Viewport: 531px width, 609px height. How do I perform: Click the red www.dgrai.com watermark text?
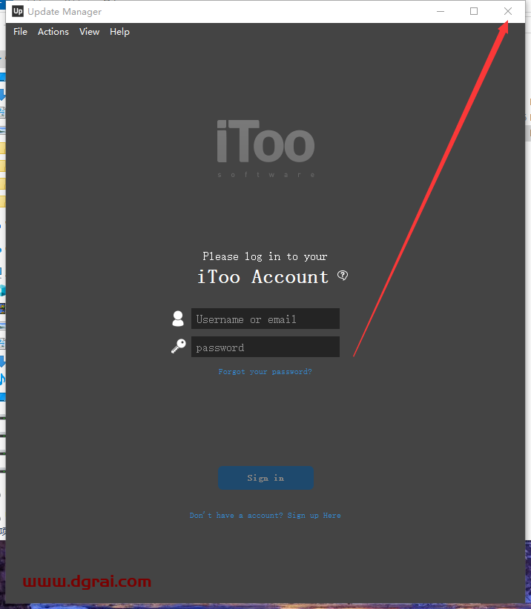pyautogui.click(x=87, y=582)
